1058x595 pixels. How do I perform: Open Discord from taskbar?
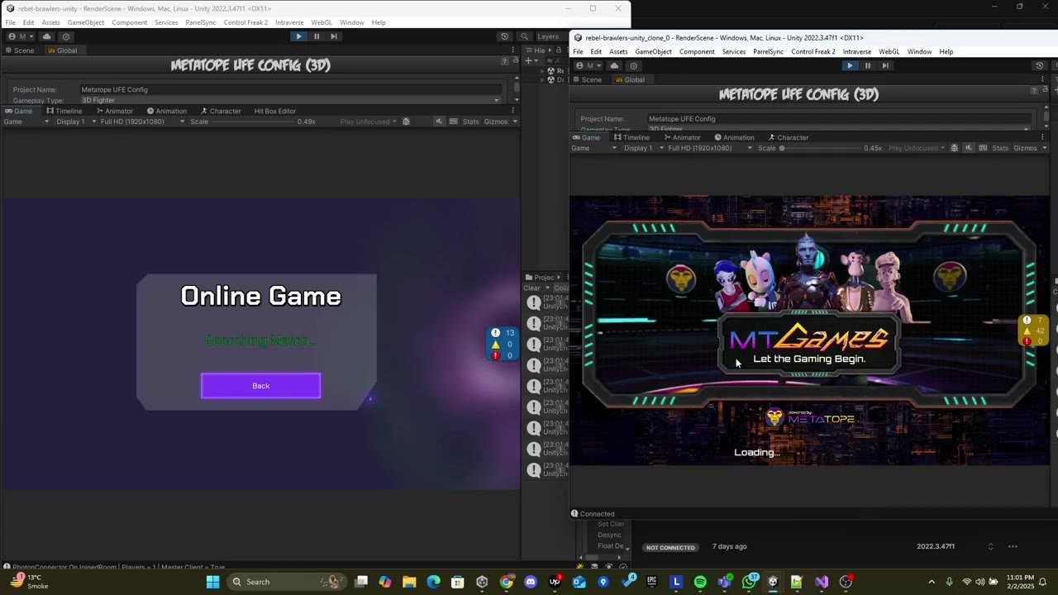point(530,582)
